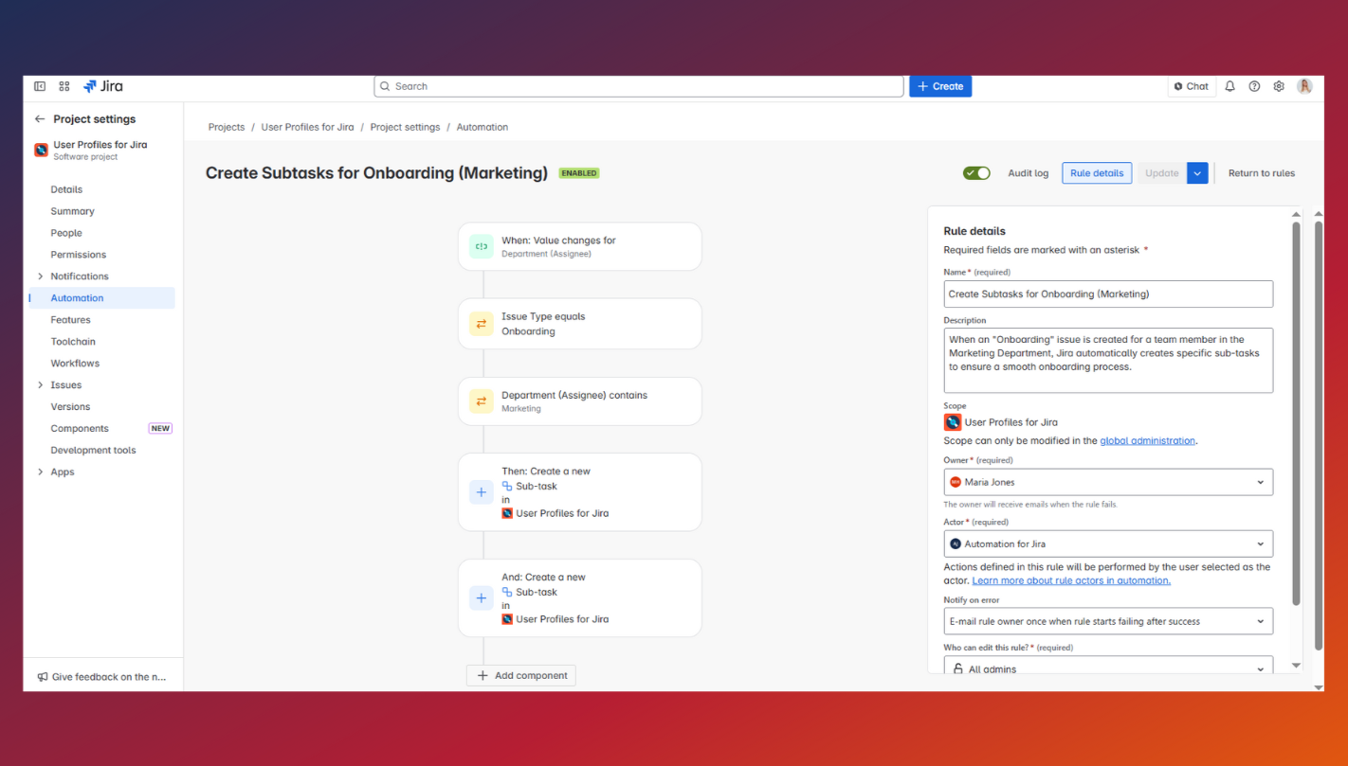1348x766 pixels.
Task: Click the Add component button
Action: coord(521,676)
